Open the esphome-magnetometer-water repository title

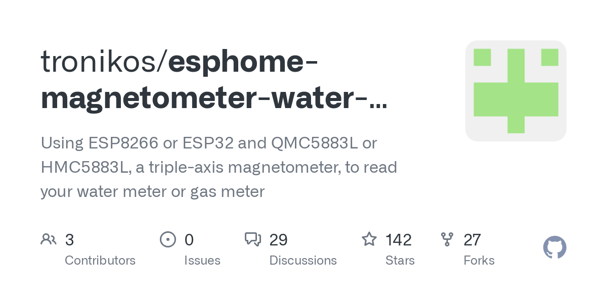(x=213, y=80)
